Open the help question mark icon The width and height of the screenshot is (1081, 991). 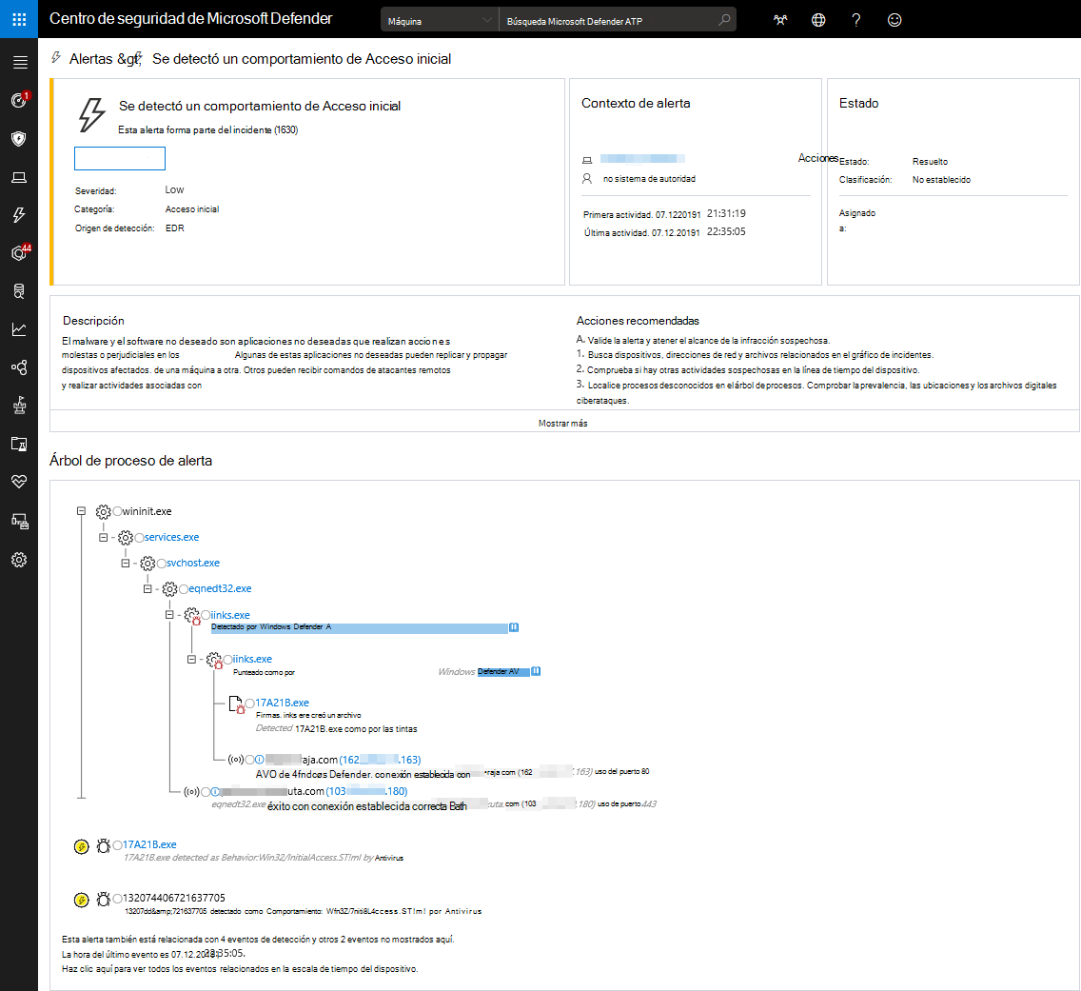pyautogui.click(x=855, y=20)
